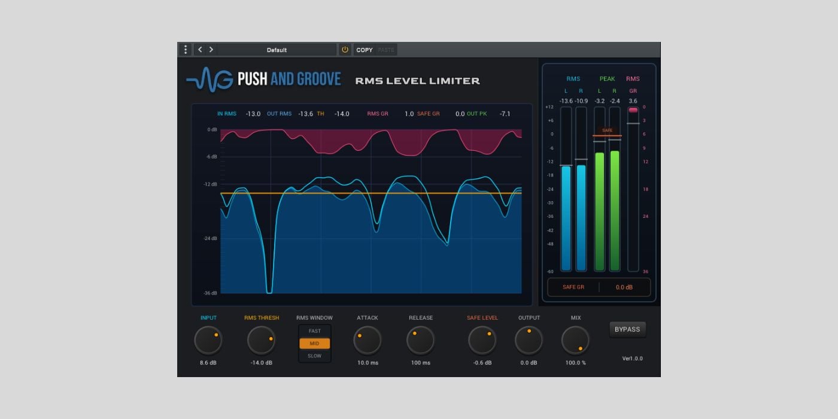Go to the next preset arrow
Image resolution: width=838 pixels, height=419 pixels.
tap(211, 50)
